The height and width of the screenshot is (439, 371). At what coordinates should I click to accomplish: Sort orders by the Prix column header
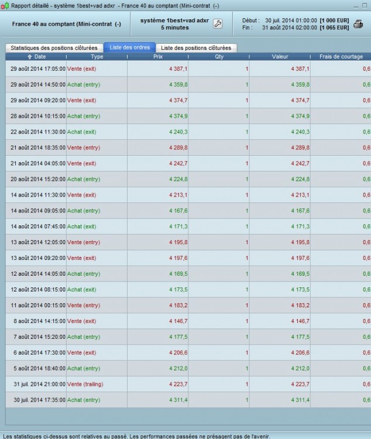157,57
